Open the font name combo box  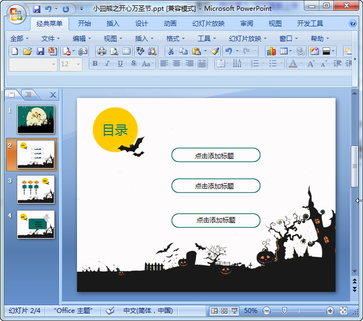pyautogui.click(x=33, y=64)
